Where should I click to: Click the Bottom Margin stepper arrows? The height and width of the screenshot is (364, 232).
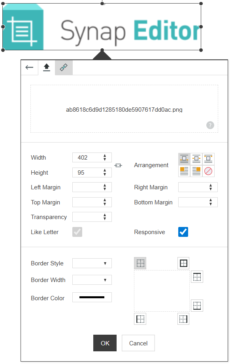[211, 202]
